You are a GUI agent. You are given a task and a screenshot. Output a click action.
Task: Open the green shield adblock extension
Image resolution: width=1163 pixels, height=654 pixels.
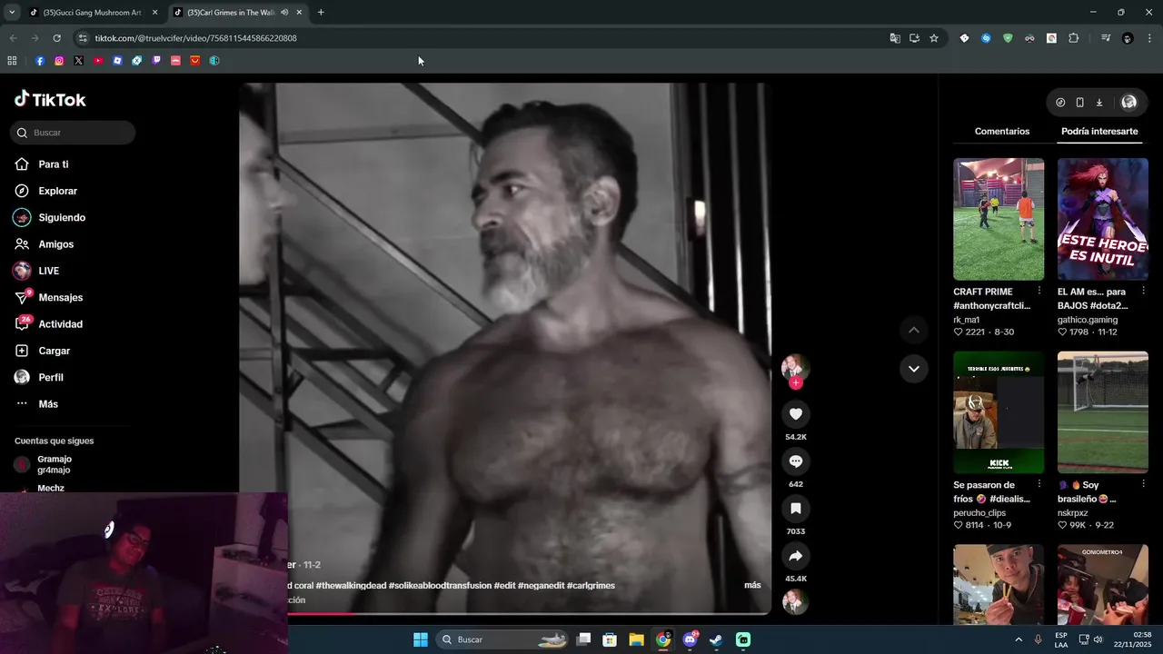tap(1008, 38)
